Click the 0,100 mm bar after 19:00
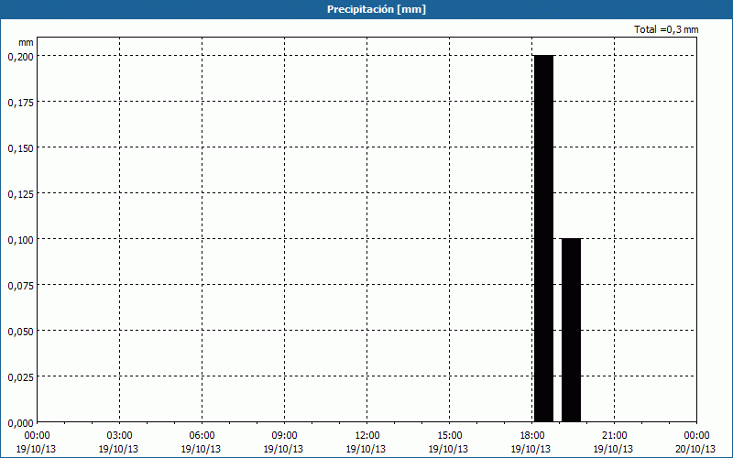This screenshot has height=458, width=733. [571, 330]
